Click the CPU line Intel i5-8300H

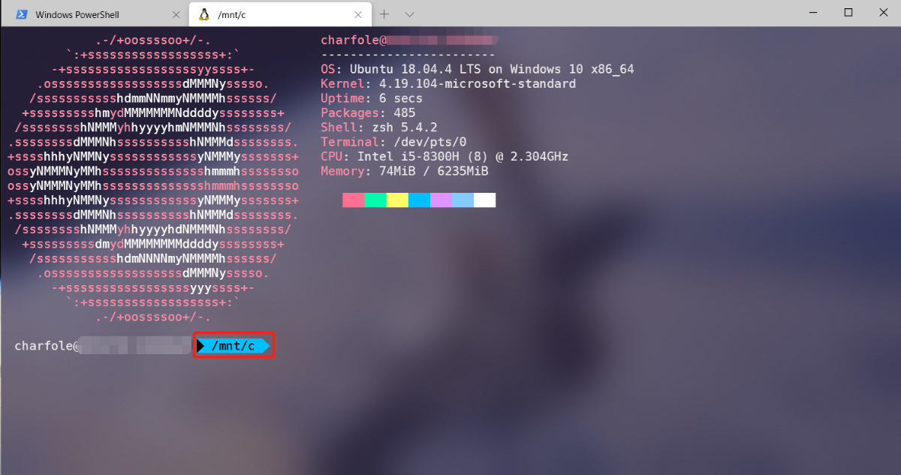pyautogui.click(x=444, y=157)
